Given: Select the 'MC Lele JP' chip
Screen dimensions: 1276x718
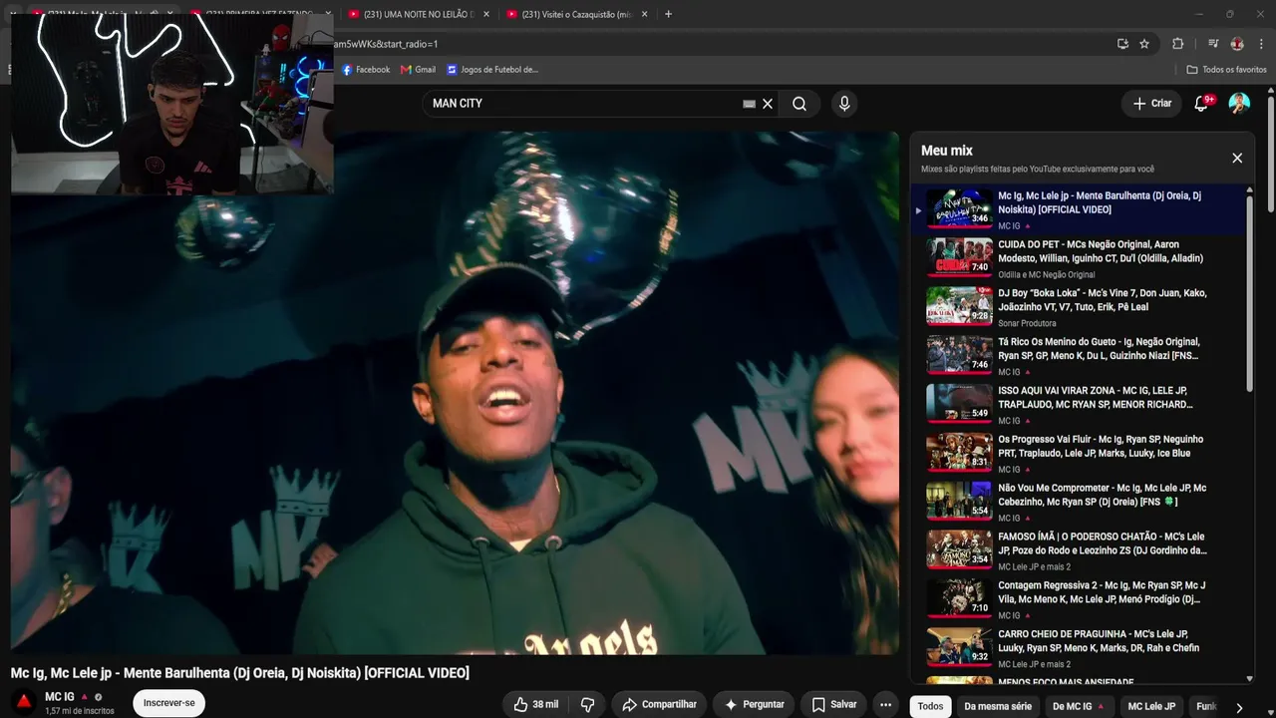Looking at the screenshot, I should 1151,706.
